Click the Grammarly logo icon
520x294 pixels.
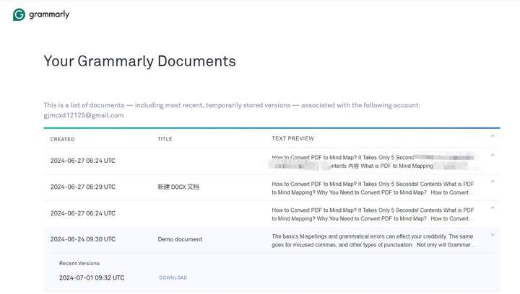pos(19,14)
